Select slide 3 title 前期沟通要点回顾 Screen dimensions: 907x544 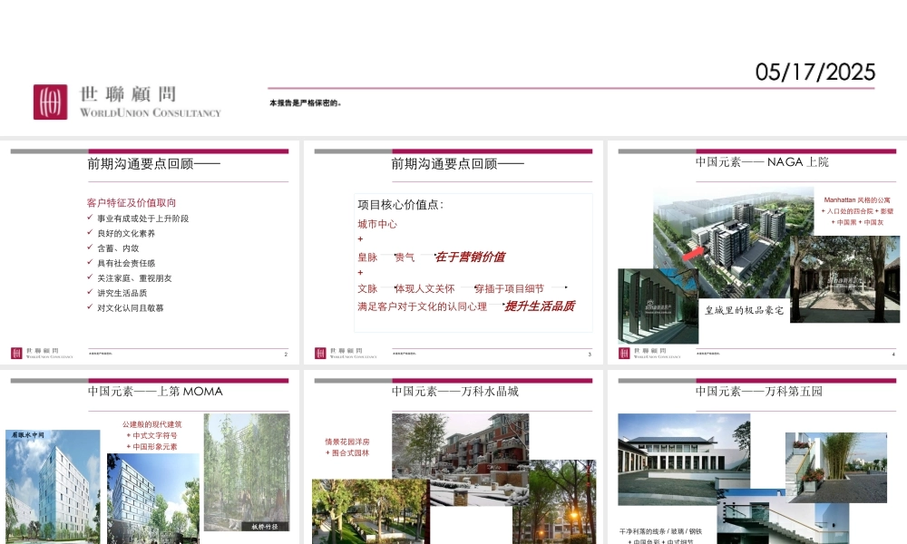click(457, 164)
